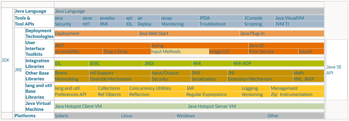The image size is (349, 121).
Task: Open the Preferences API link
Action: click(x=71, y=94)
